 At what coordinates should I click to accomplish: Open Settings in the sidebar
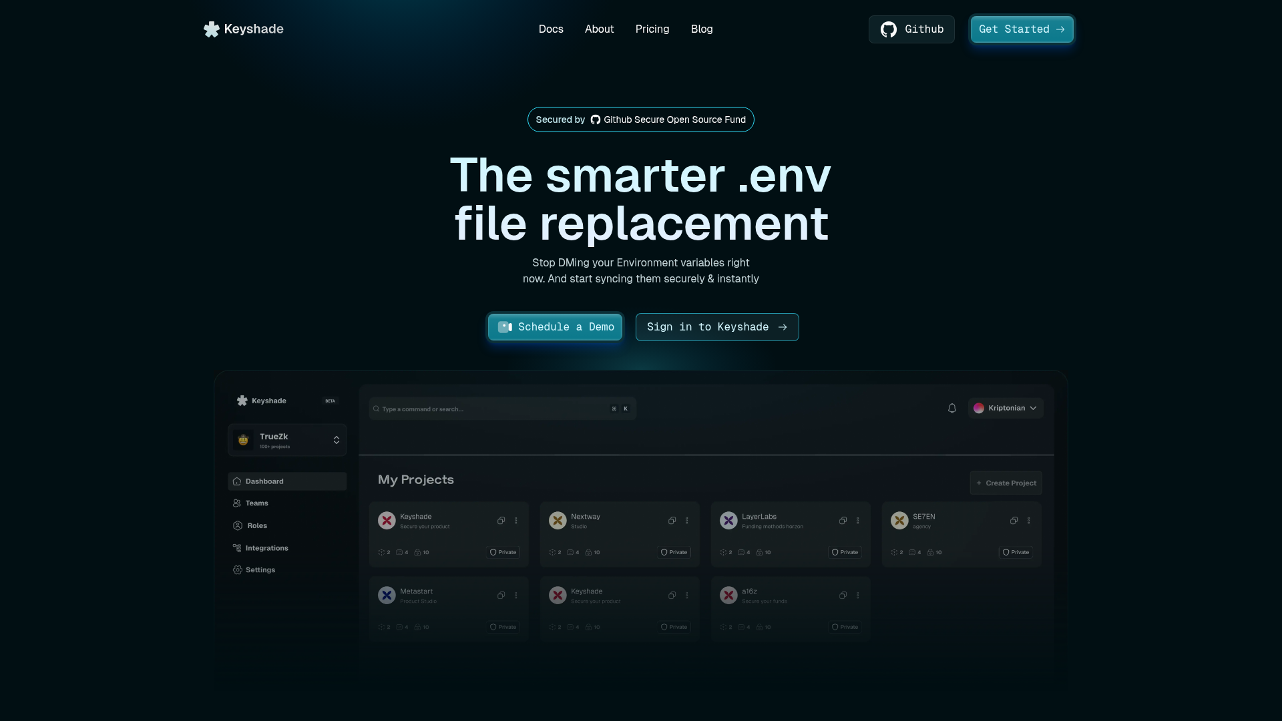click(x=254, y=570)
